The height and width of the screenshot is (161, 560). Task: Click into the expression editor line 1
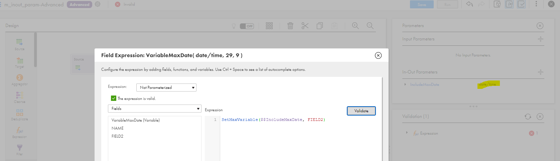(x=273, y=120)
